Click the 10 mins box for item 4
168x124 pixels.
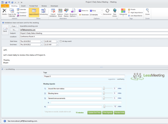point(115,107)
